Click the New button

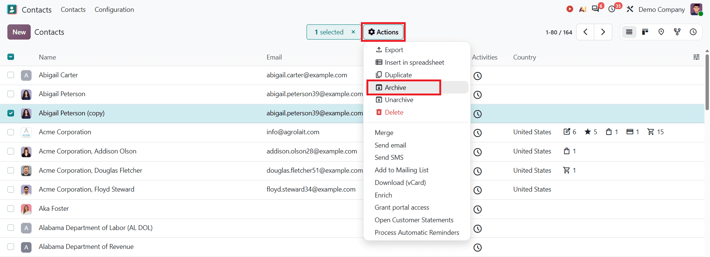click(19, 32)
